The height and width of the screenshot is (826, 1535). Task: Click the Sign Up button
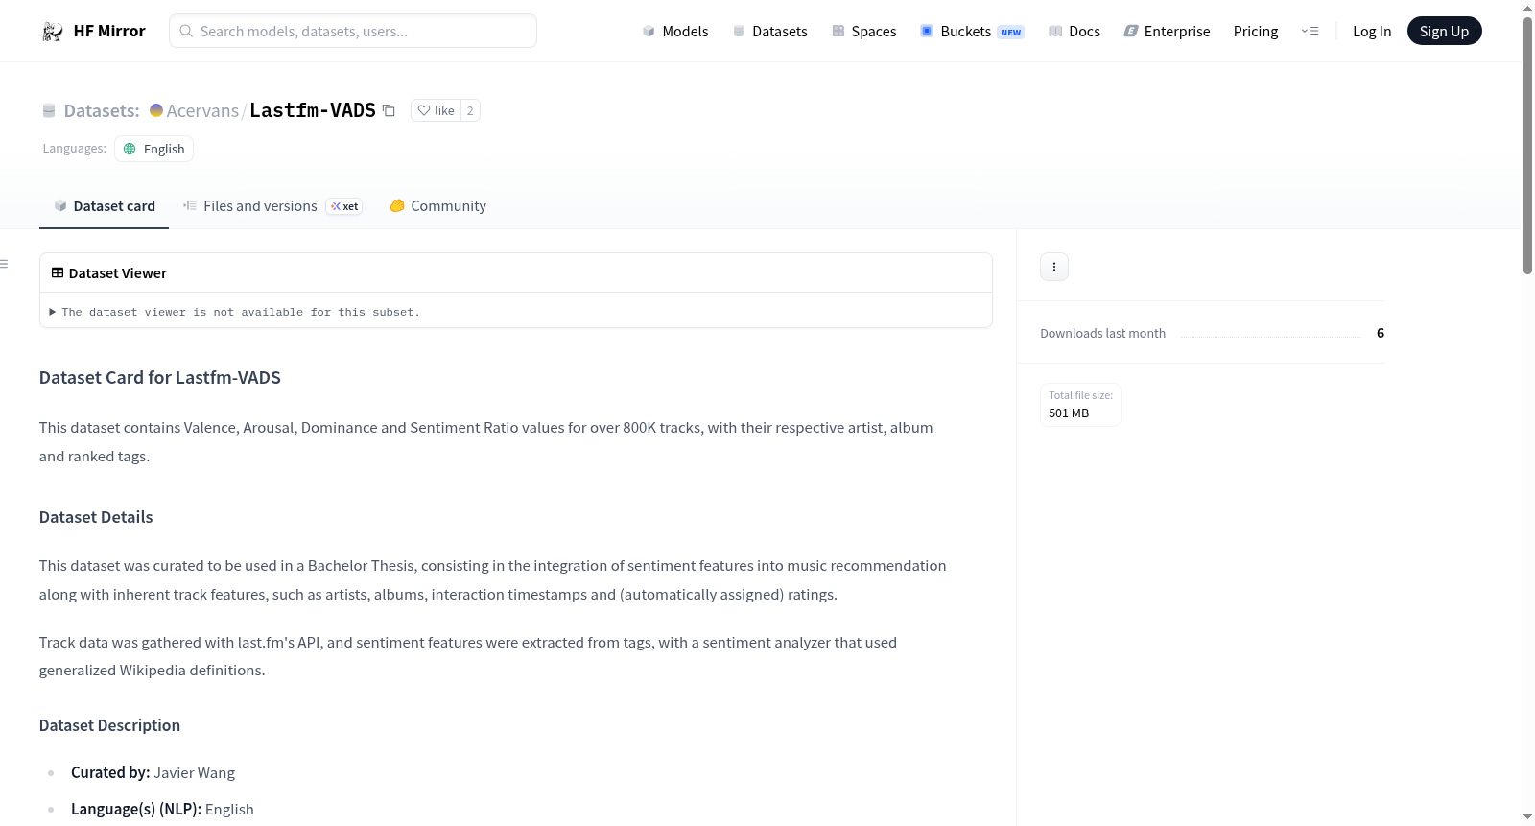tap(1444, 32)
